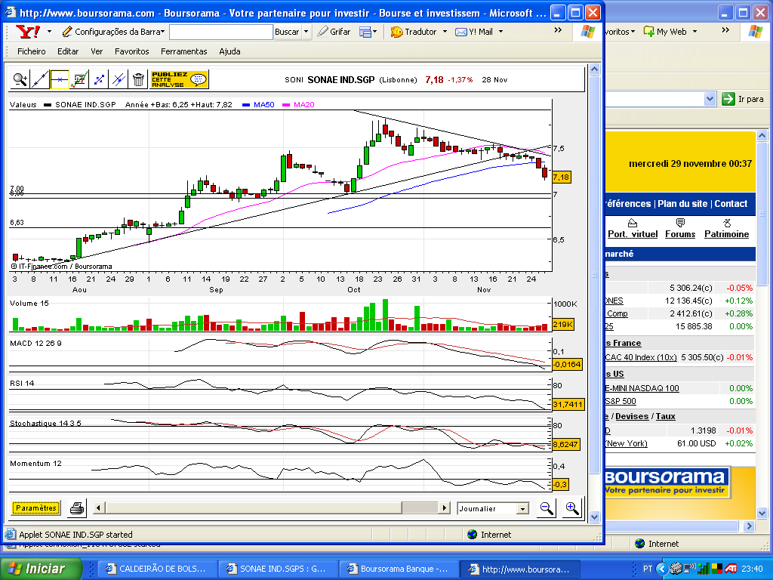Click the chart indicators list icon

(x=79, y=79)
